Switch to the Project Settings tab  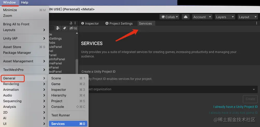pos(119,24)
